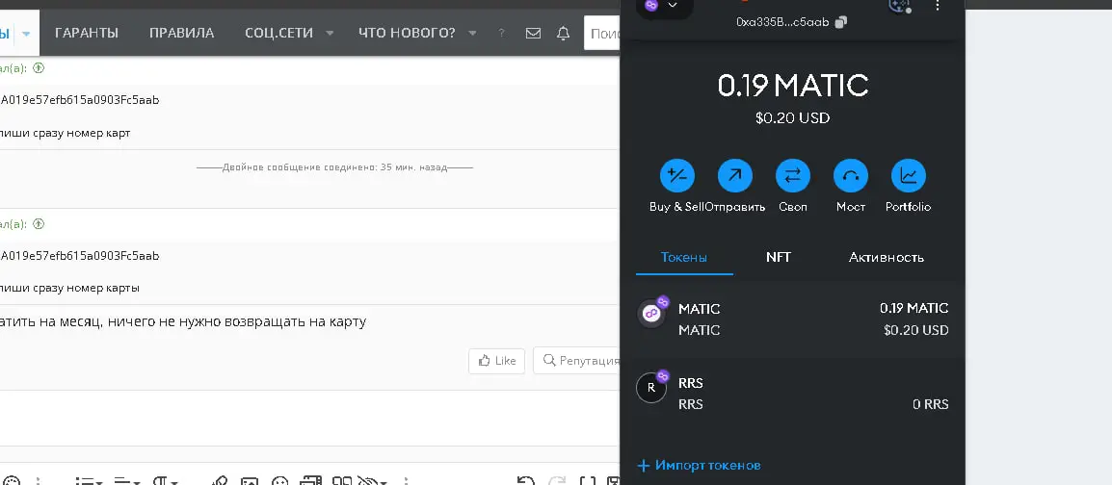Open the wallet three-dot options menu

point(938,6)
